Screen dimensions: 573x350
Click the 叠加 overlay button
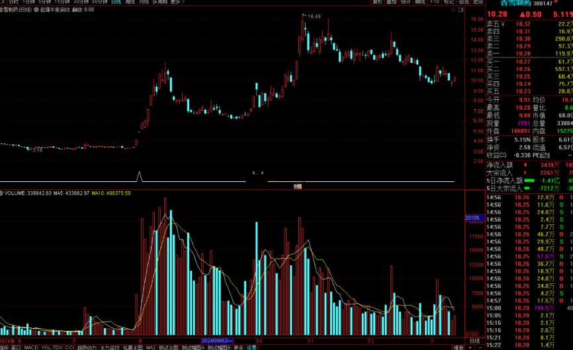[x=392, y=2]
